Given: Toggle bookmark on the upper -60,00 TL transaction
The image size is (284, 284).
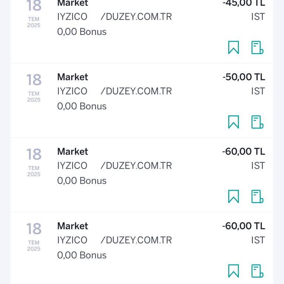Looking at the screenshot, I should pos(233,196).
